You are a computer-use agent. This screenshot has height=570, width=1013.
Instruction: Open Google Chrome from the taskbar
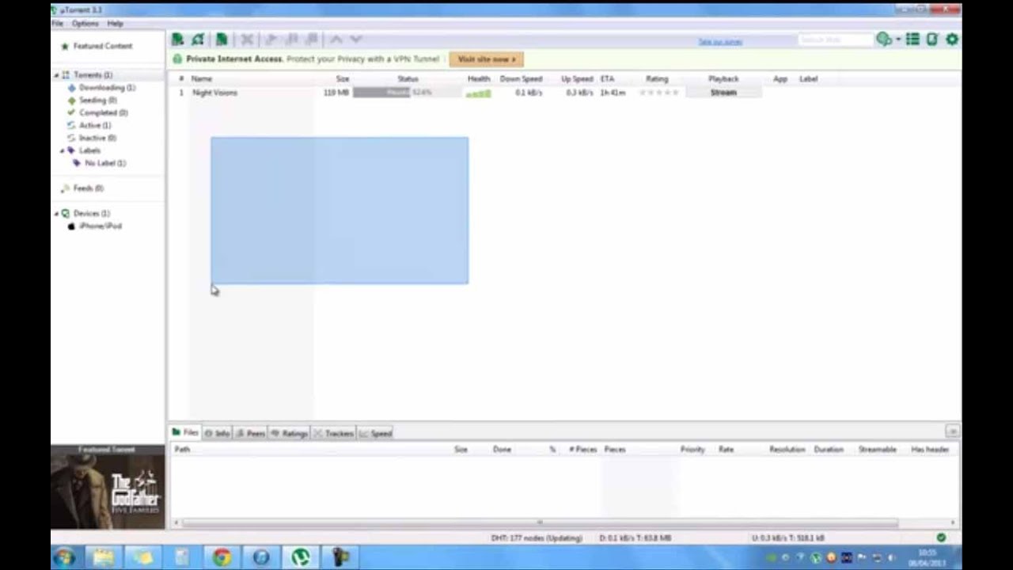222,558
